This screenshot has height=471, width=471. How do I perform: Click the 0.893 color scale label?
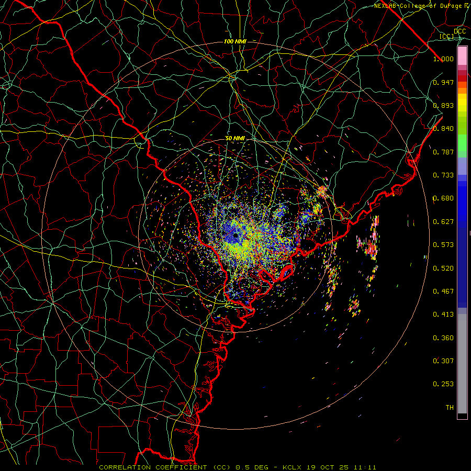pos(443,105)
